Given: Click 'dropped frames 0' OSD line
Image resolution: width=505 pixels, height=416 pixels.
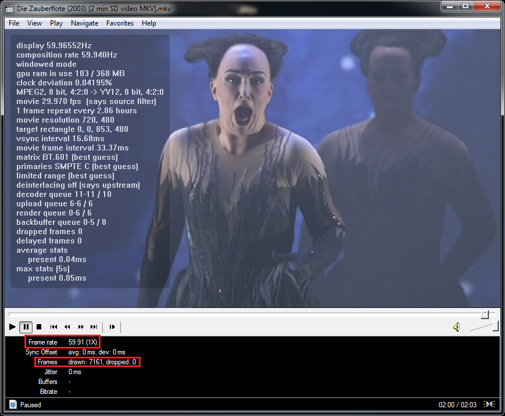Looking at the screenshot, I should [x=49, y=231].
